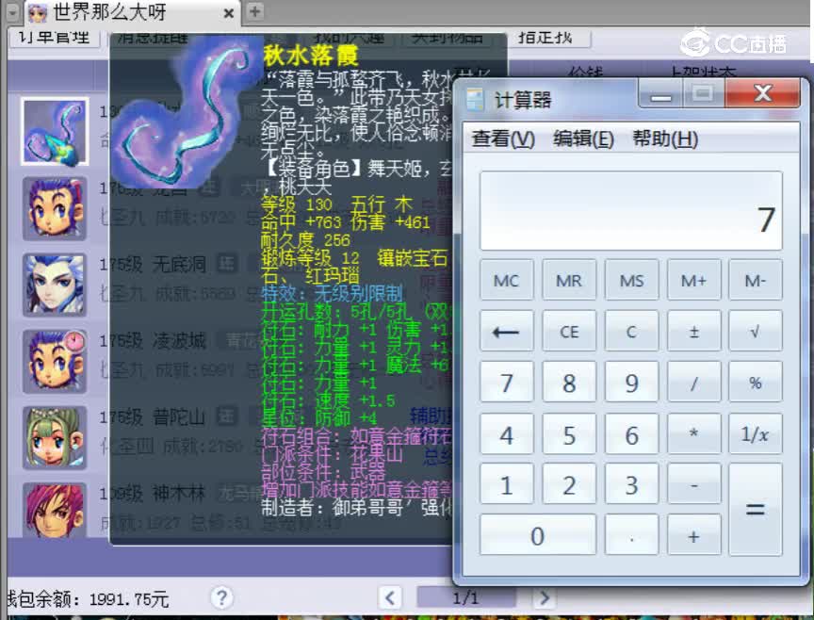The image size is (814, 620).
Task: Click the calculator C clear key
Action: tap(631, 332)
